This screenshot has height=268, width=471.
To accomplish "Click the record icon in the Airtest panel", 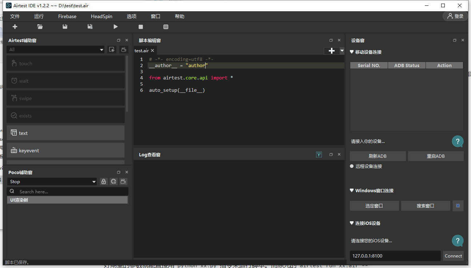I will 124,50.
